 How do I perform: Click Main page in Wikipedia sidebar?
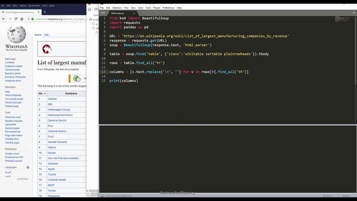pos(10,59)
